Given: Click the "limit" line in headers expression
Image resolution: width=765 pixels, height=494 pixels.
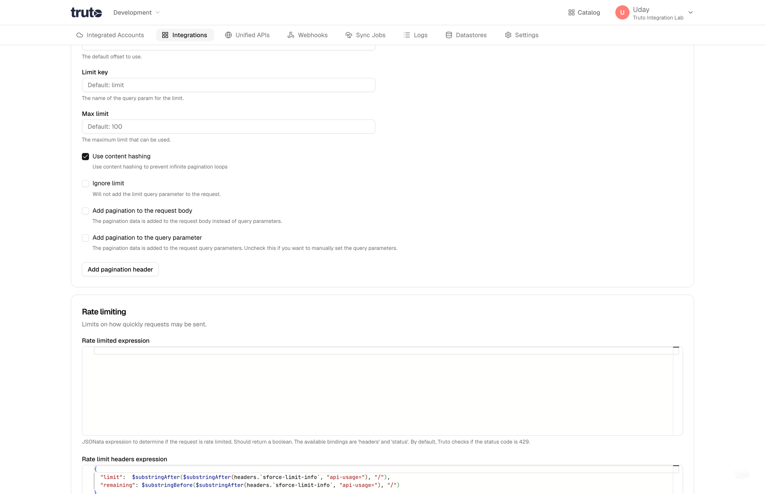Looking at the screenshot, I should pyautogui.click(x=245, y=477).
